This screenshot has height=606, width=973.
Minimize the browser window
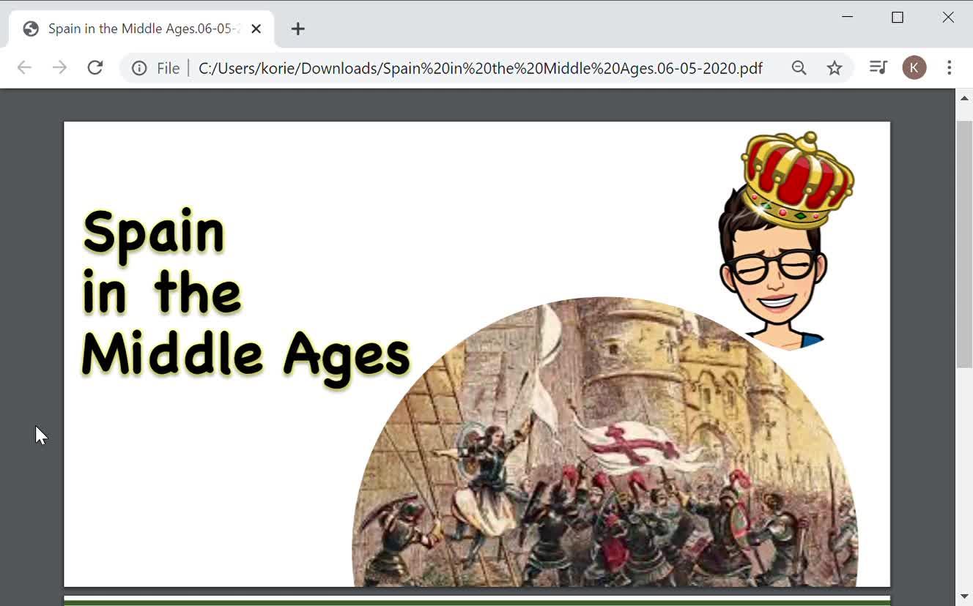(848, 17)
